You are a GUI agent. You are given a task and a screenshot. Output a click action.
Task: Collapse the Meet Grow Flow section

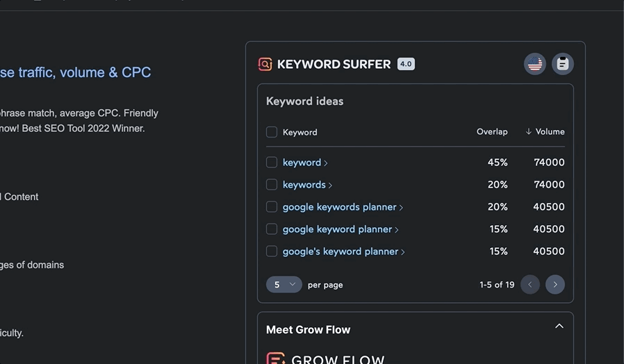[x=559, y=326]
